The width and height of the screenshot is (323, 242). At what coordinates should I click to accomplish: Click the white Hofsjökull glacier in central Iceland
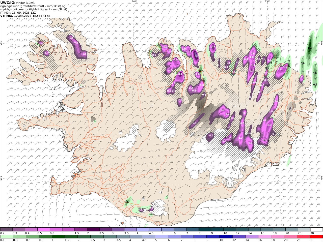click(165, 131)
